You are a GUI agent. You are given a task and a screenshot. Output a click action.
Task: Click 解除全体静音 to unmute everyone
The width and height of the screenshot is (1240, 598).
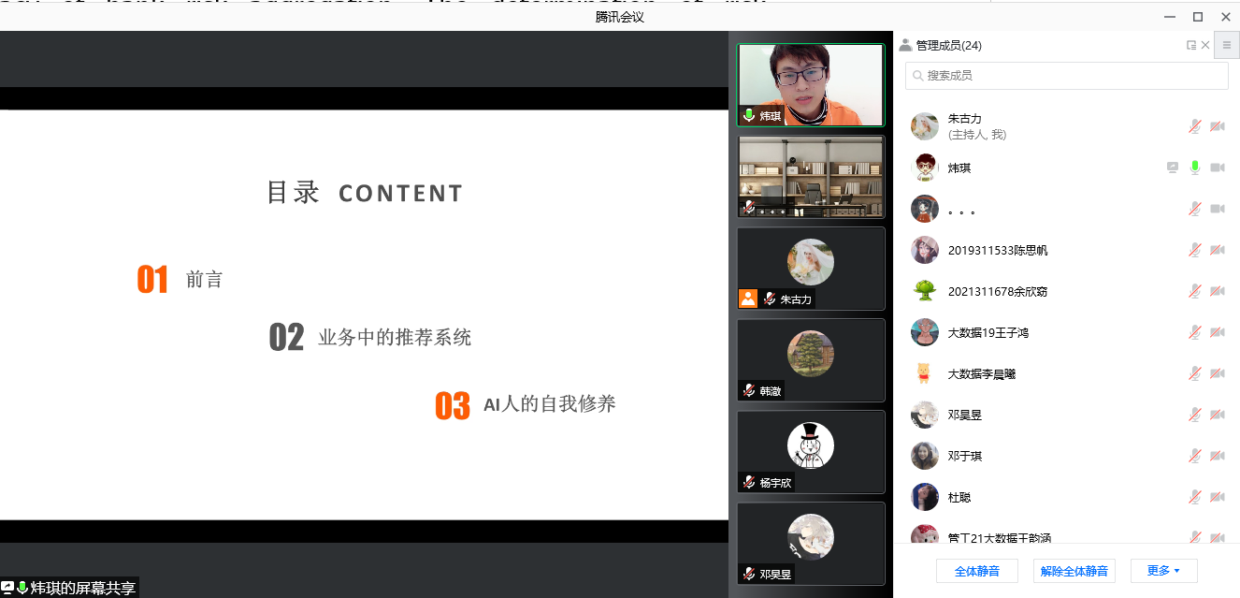click(x=1074, y=570)
